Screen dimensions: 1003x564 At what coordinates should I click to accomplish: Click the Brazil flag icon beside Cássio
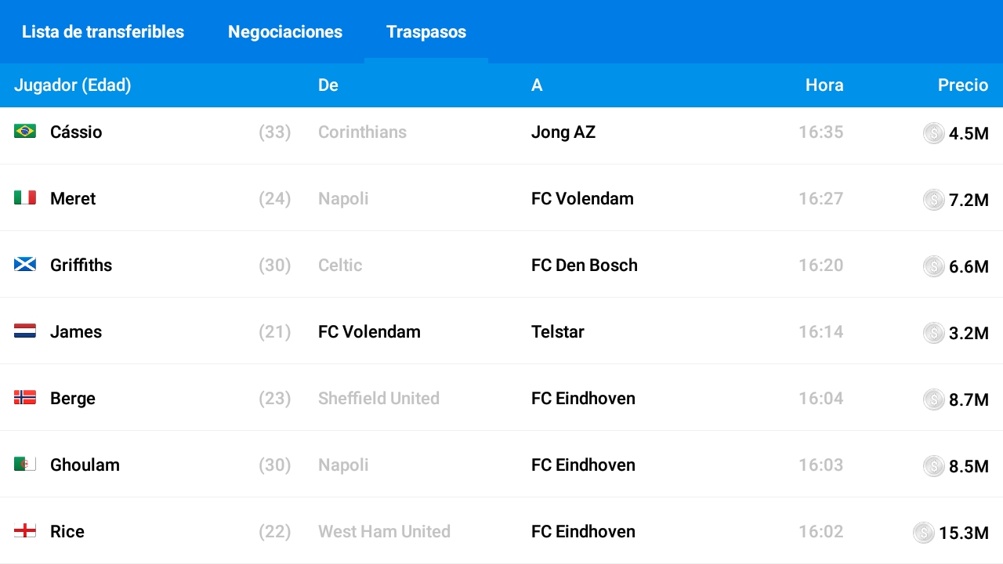pyautogui.click(x=25, y=132)
